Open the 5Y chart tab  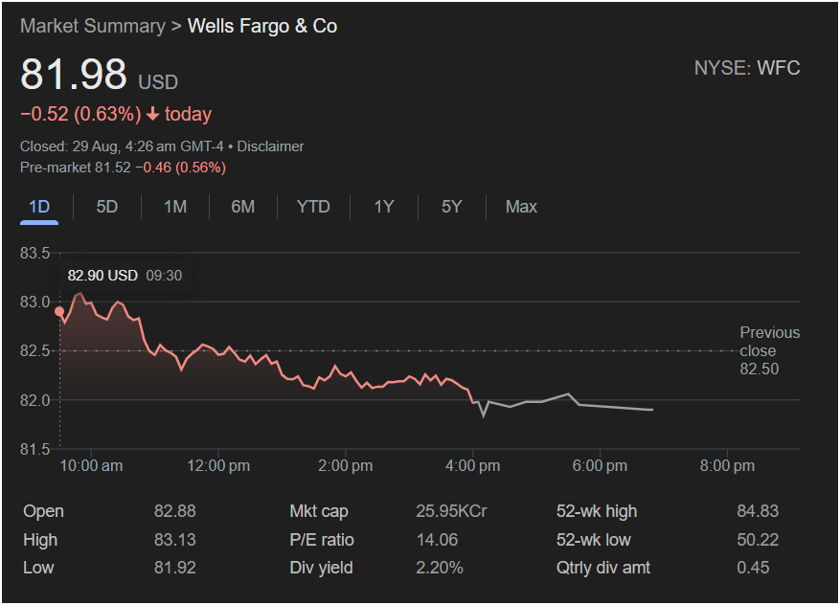point(452,207)
